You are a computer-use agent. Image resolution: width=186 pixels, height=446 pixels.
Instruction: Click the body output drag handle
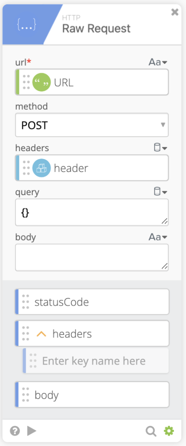coord(26,395)
